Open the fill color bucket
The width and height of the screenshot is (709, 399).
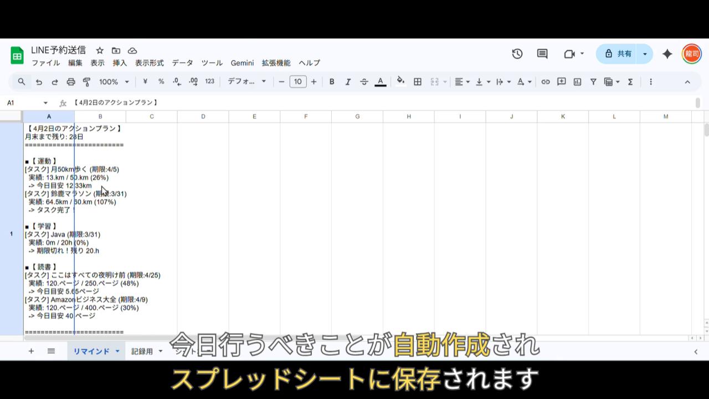click(x=400, y=82)
